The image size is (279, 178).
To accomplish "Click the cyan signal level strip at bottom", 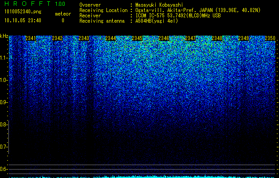I will click(142, 177).
